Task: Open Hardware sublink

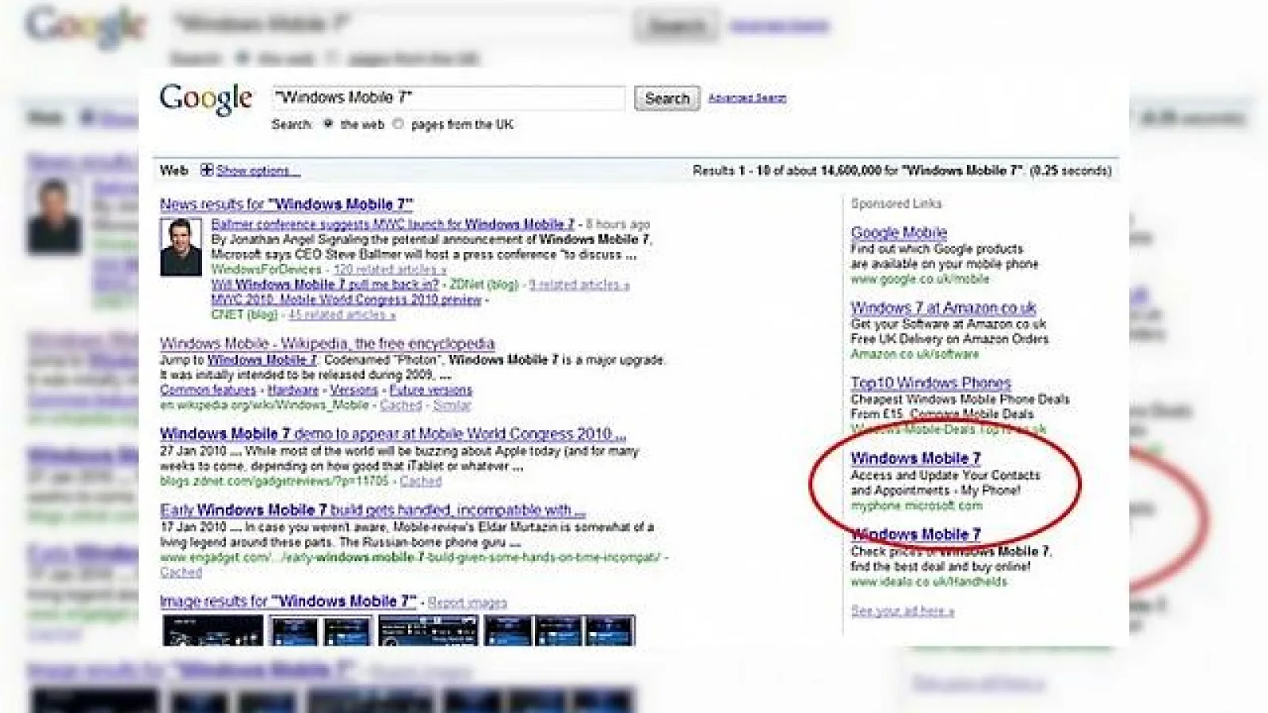Action: pos(292,390)
